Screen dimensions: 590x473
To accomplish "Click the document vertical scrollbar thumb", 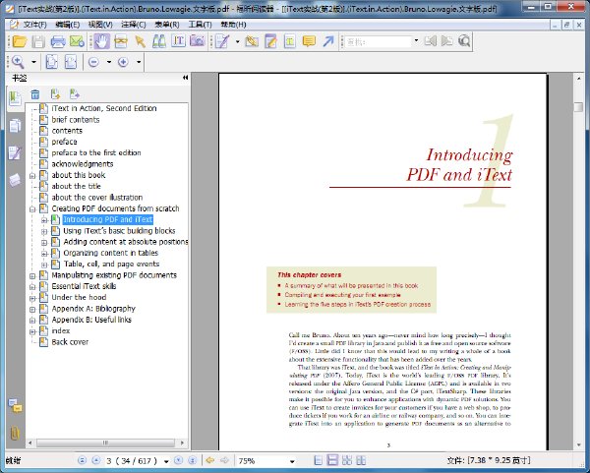I will (x=579, y=106).
